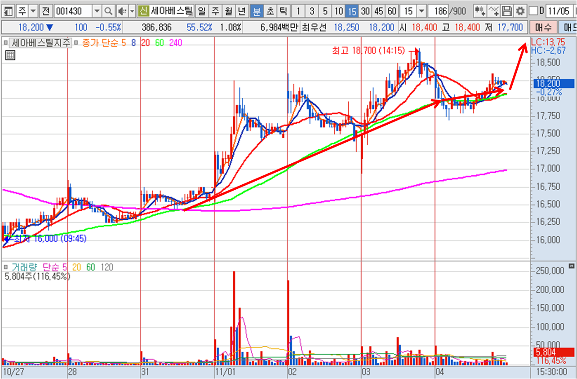Click the green 60 moving average label
The width and height of the screenshot is (577, 379).
click(160, 44)
